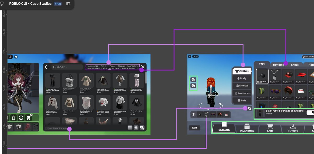Switch to the Bottoms tab
The height and width of the screenshot is (154, 314).
pyautogui.click(x=278, y=64)
